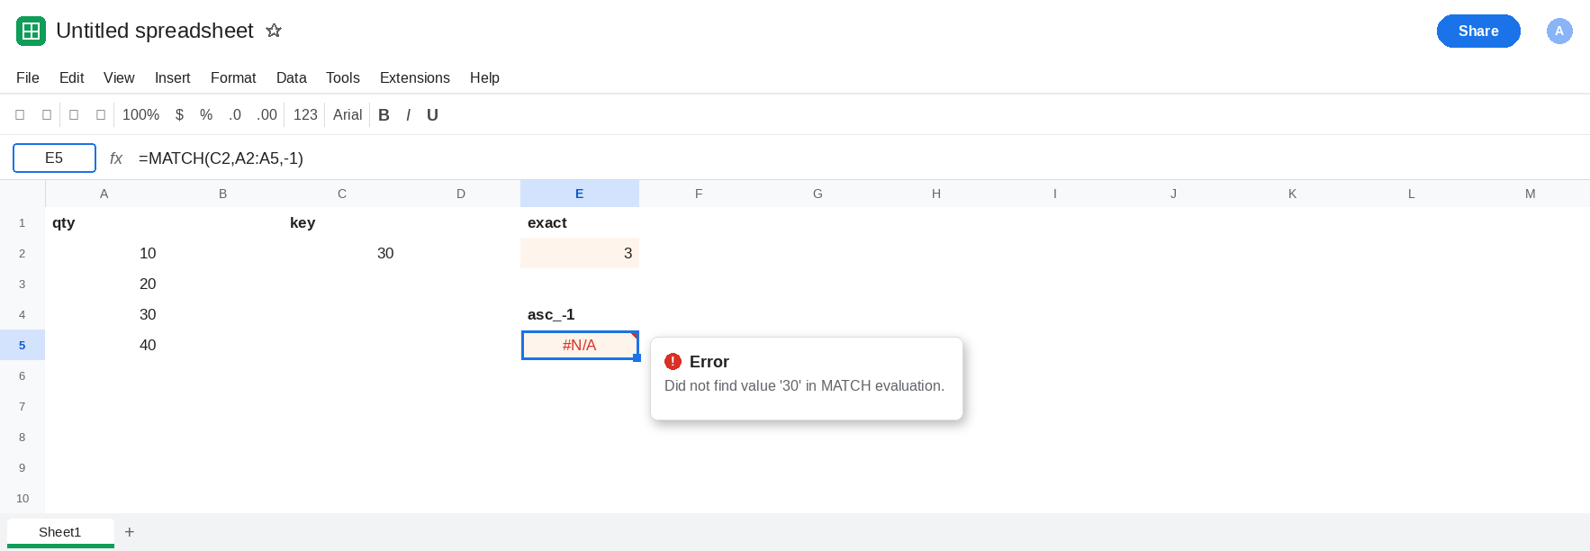
Task: Open the account avatar A
Action: (x=1559, y=31)
